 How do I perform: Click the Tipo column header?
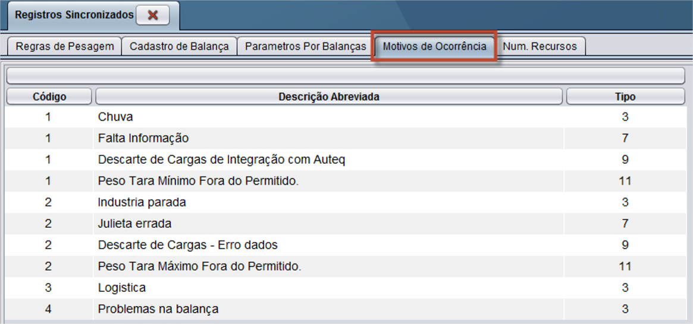(625, 97)
